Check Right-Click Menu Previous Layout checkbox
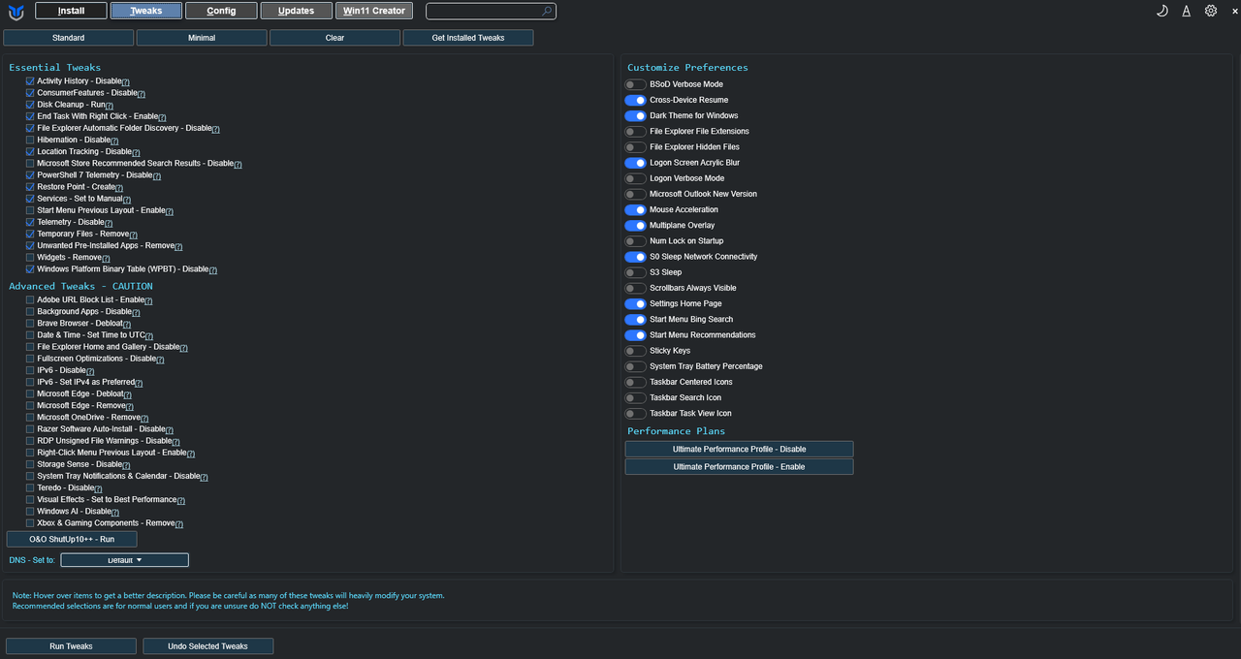Screen dimensions: 1241x659 pos(30,453)
